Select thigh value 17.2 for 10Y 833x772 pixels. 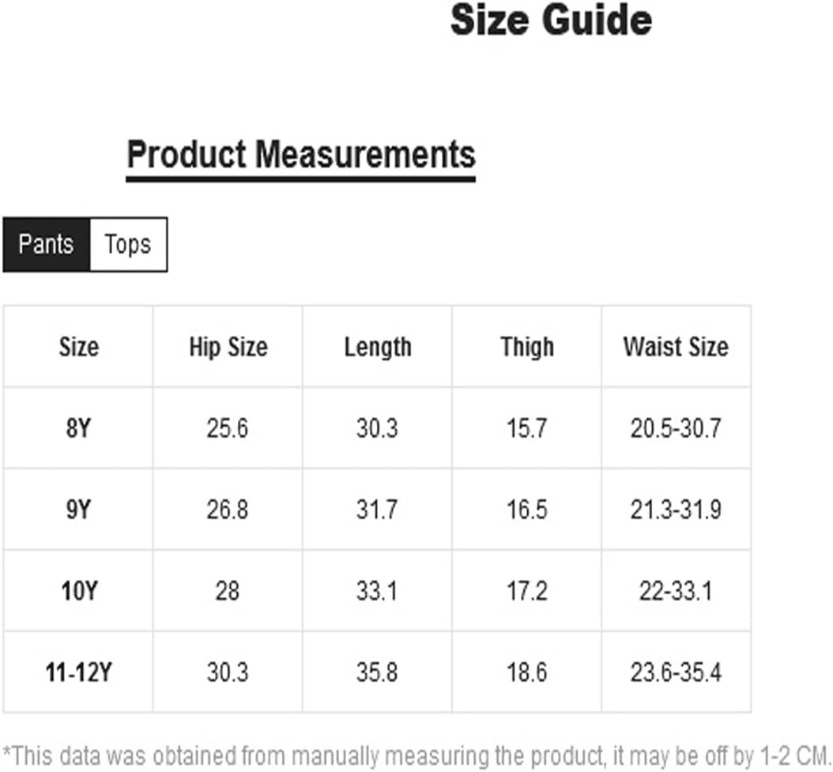click(x=526, y=591)
